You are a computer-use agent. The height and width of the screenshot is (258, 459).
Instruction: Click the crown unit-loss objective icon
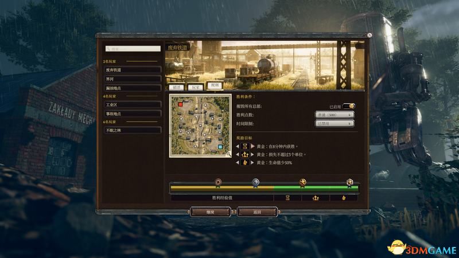245,154
